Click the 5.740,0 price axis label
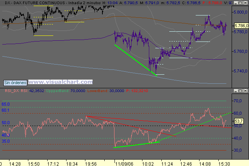The image size is (249, 166). tap(241, 71)
